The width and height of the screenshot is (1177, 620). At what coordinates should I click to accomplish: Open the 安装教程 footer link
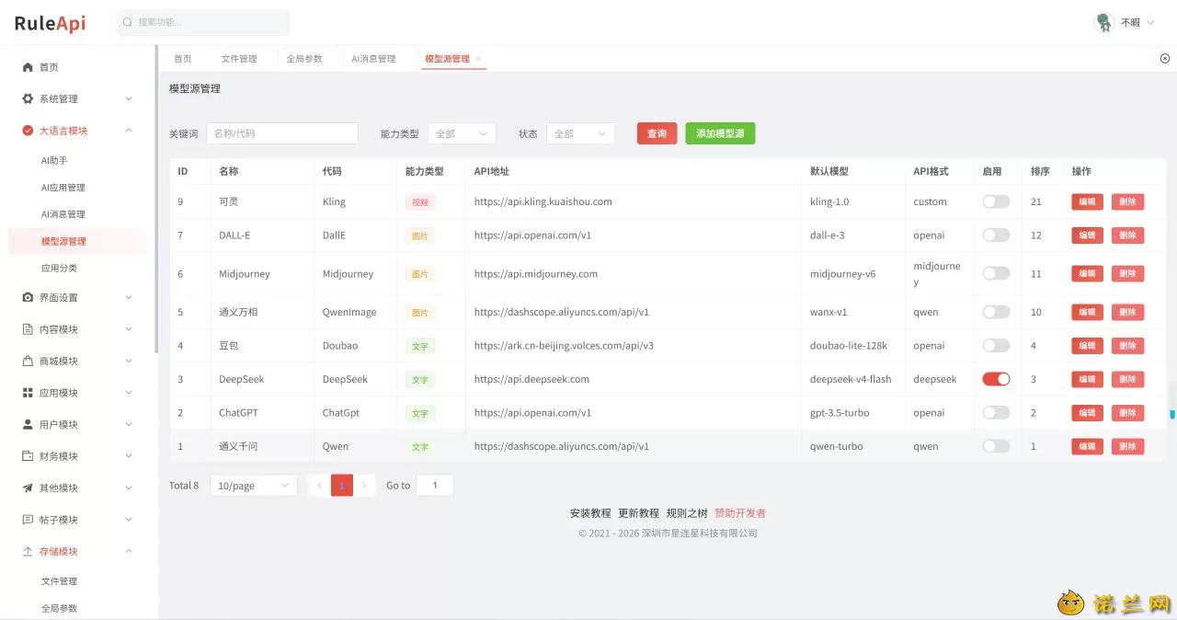pyautogui.click(x=590, y=513)
